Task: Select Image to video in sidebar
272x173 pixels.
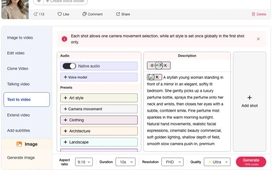Action: click(x=20, y=38)
